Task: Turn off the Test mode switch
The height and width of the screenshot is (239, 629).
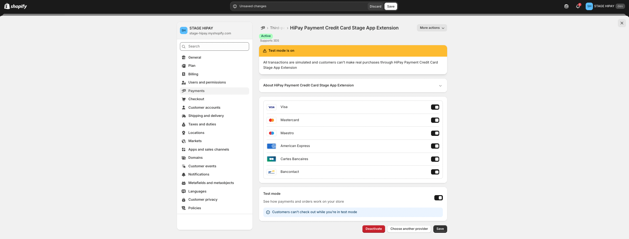Action: tap(439, 198)
